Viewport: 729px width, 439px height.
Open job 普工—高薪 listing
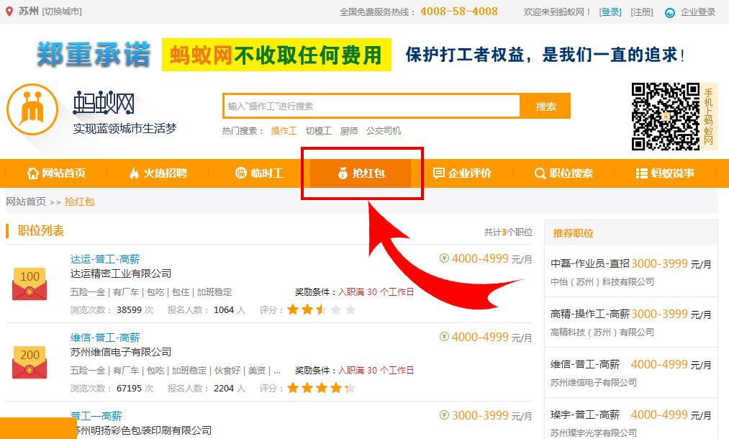tap(96, 416)
